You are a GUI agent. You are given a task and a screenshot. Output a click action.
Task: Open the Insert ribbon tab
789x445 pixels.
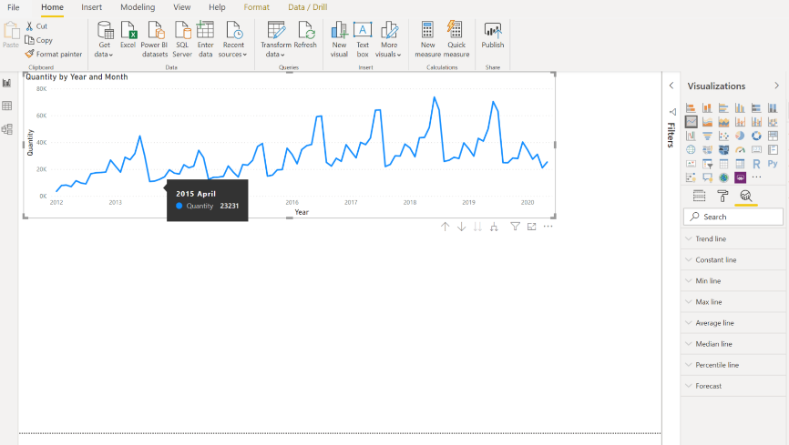pos(92,7)
